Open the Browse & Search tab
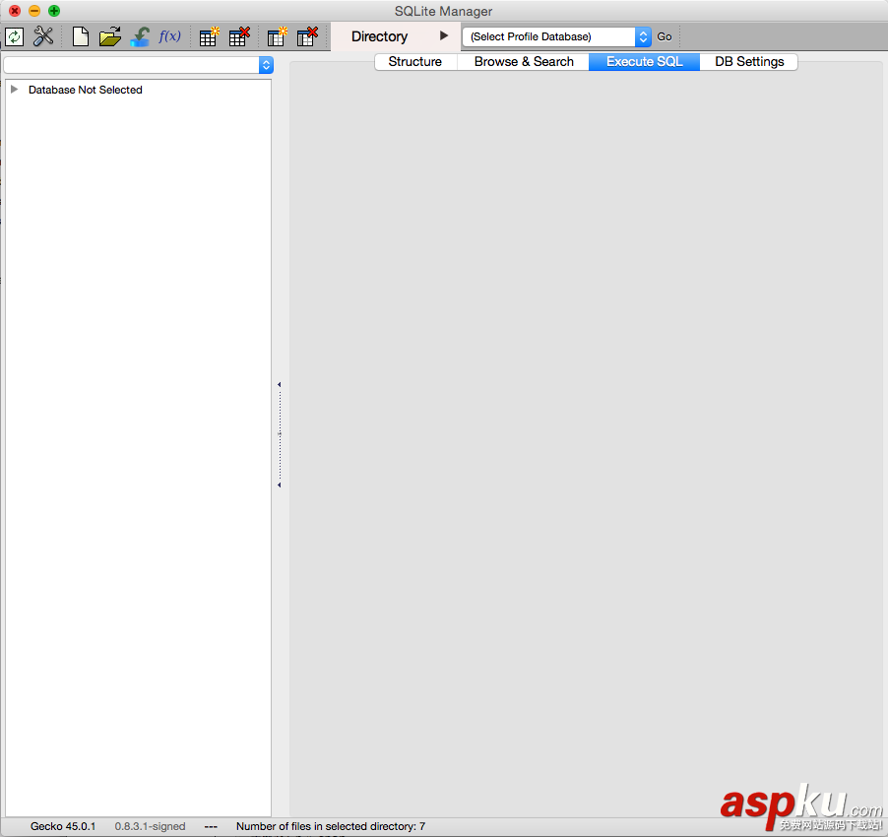 (523, 61)
